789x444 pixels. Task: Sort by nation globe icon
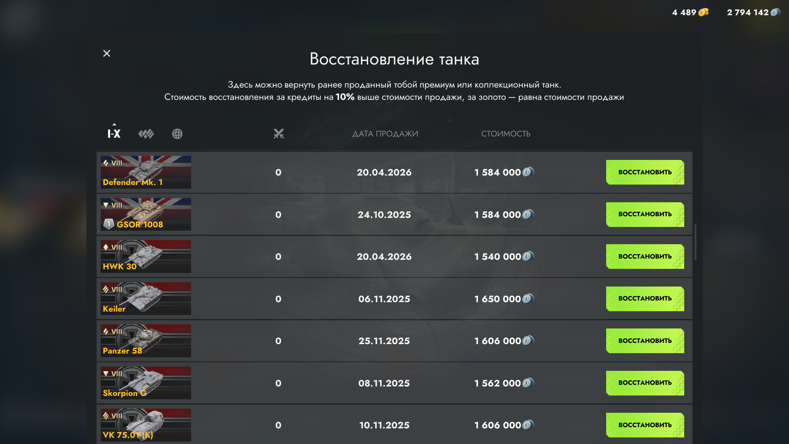(x=177, y=134)
